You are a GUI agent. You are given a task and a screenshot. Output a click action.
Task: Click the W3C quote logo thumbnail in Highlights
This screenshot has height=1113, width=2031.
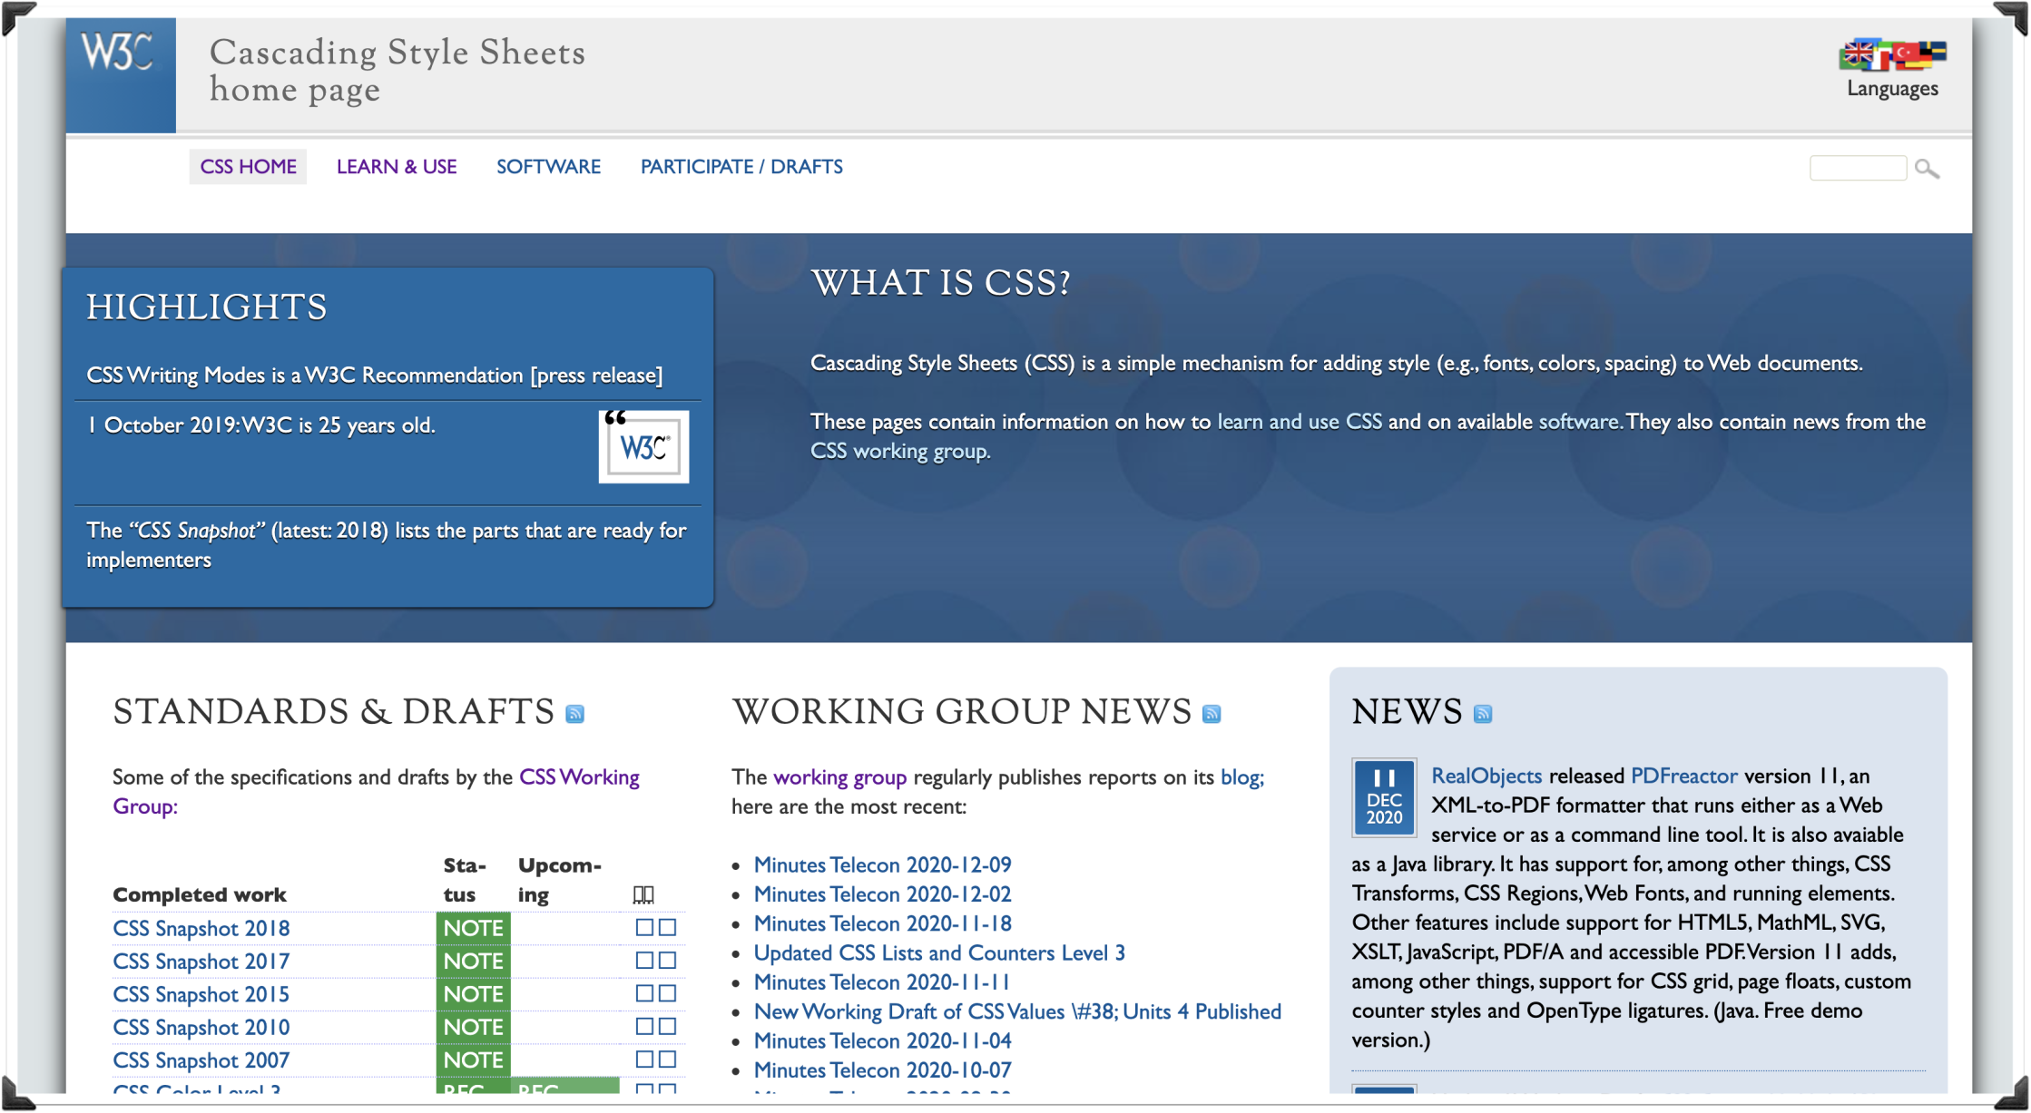(x=643, y=446)
